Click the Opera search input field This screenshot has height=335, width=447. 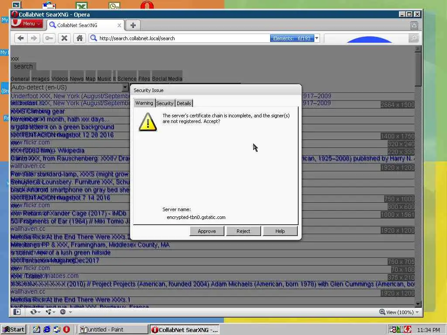[x=366, y=38]
